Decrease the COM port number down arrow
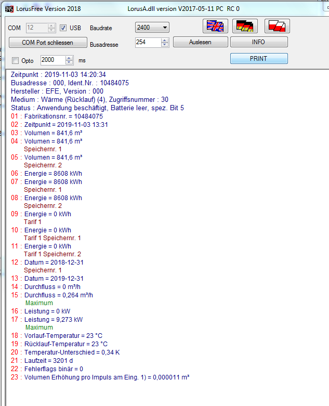The image size is (329, 406). [x=51, y=30]
